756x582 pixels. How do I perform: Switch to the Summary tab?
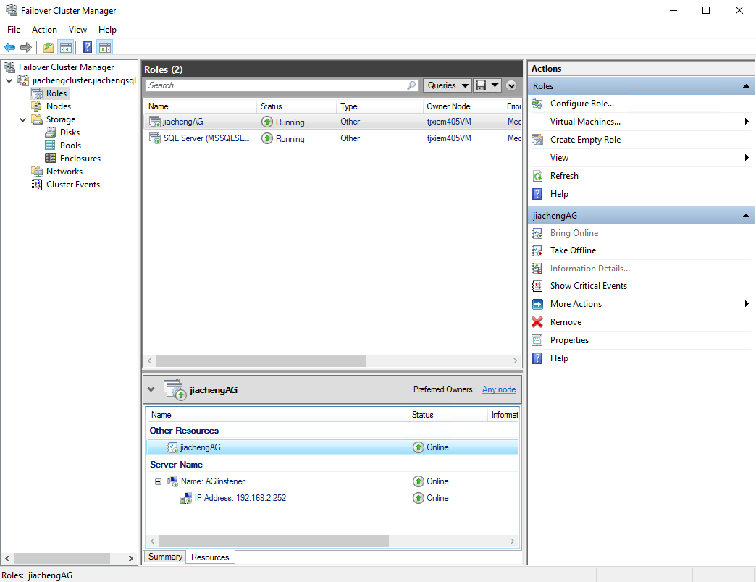tap(165, 557)
